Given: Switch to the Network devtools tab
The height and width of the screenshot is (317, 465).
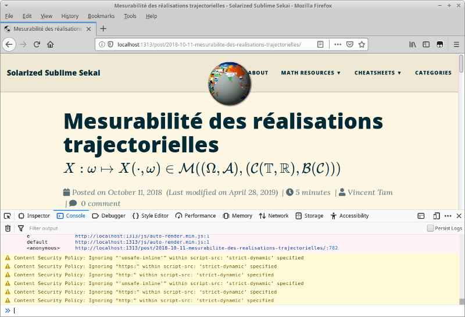Looking at the screenshot, I should [x=274, y=216].
